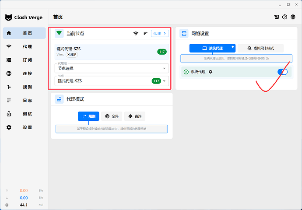Screen dimensions: 302x210
Task: Open the 节点 链式代理-SZS dropdown
Action: tap(112, 81)
